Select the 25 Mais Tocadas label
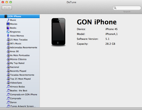142x110 pixels. pyautogui.click(x=19, y=40)
